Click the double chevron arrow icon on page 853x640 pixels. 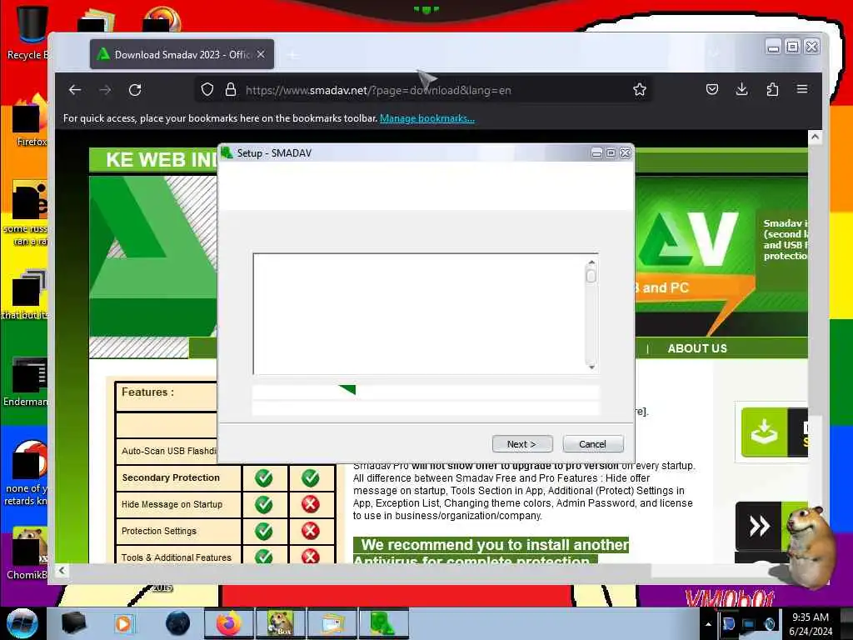(x=759, y=527)
